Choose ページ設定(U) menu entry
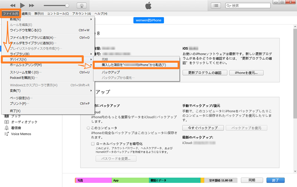 coord(48,98)
